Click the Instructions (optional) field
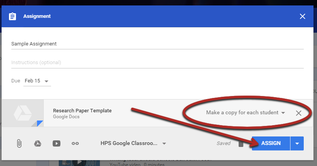Viewport: 317px width, 166px height. (x=157, y=63)
